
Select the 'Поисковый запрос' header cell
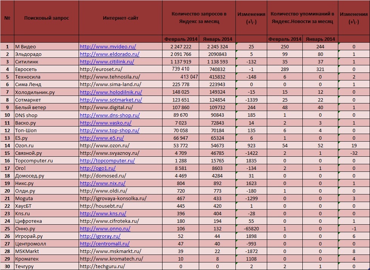[x=46, y=18]
